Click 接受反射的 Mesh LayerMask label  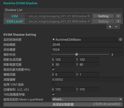tap(23, 100)
